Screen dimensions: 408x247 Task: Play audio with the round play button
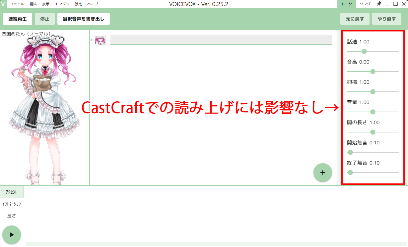pos(12,235)
